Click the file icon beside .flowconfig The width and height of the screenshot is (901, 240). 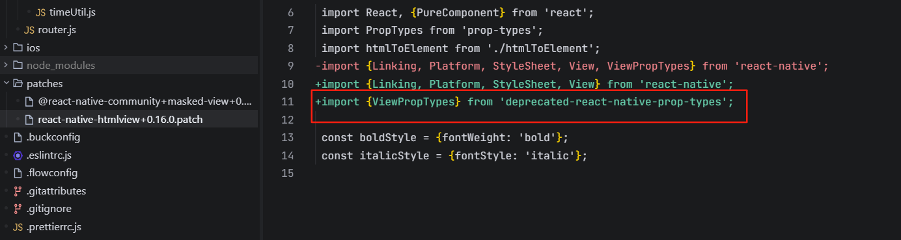18,173
